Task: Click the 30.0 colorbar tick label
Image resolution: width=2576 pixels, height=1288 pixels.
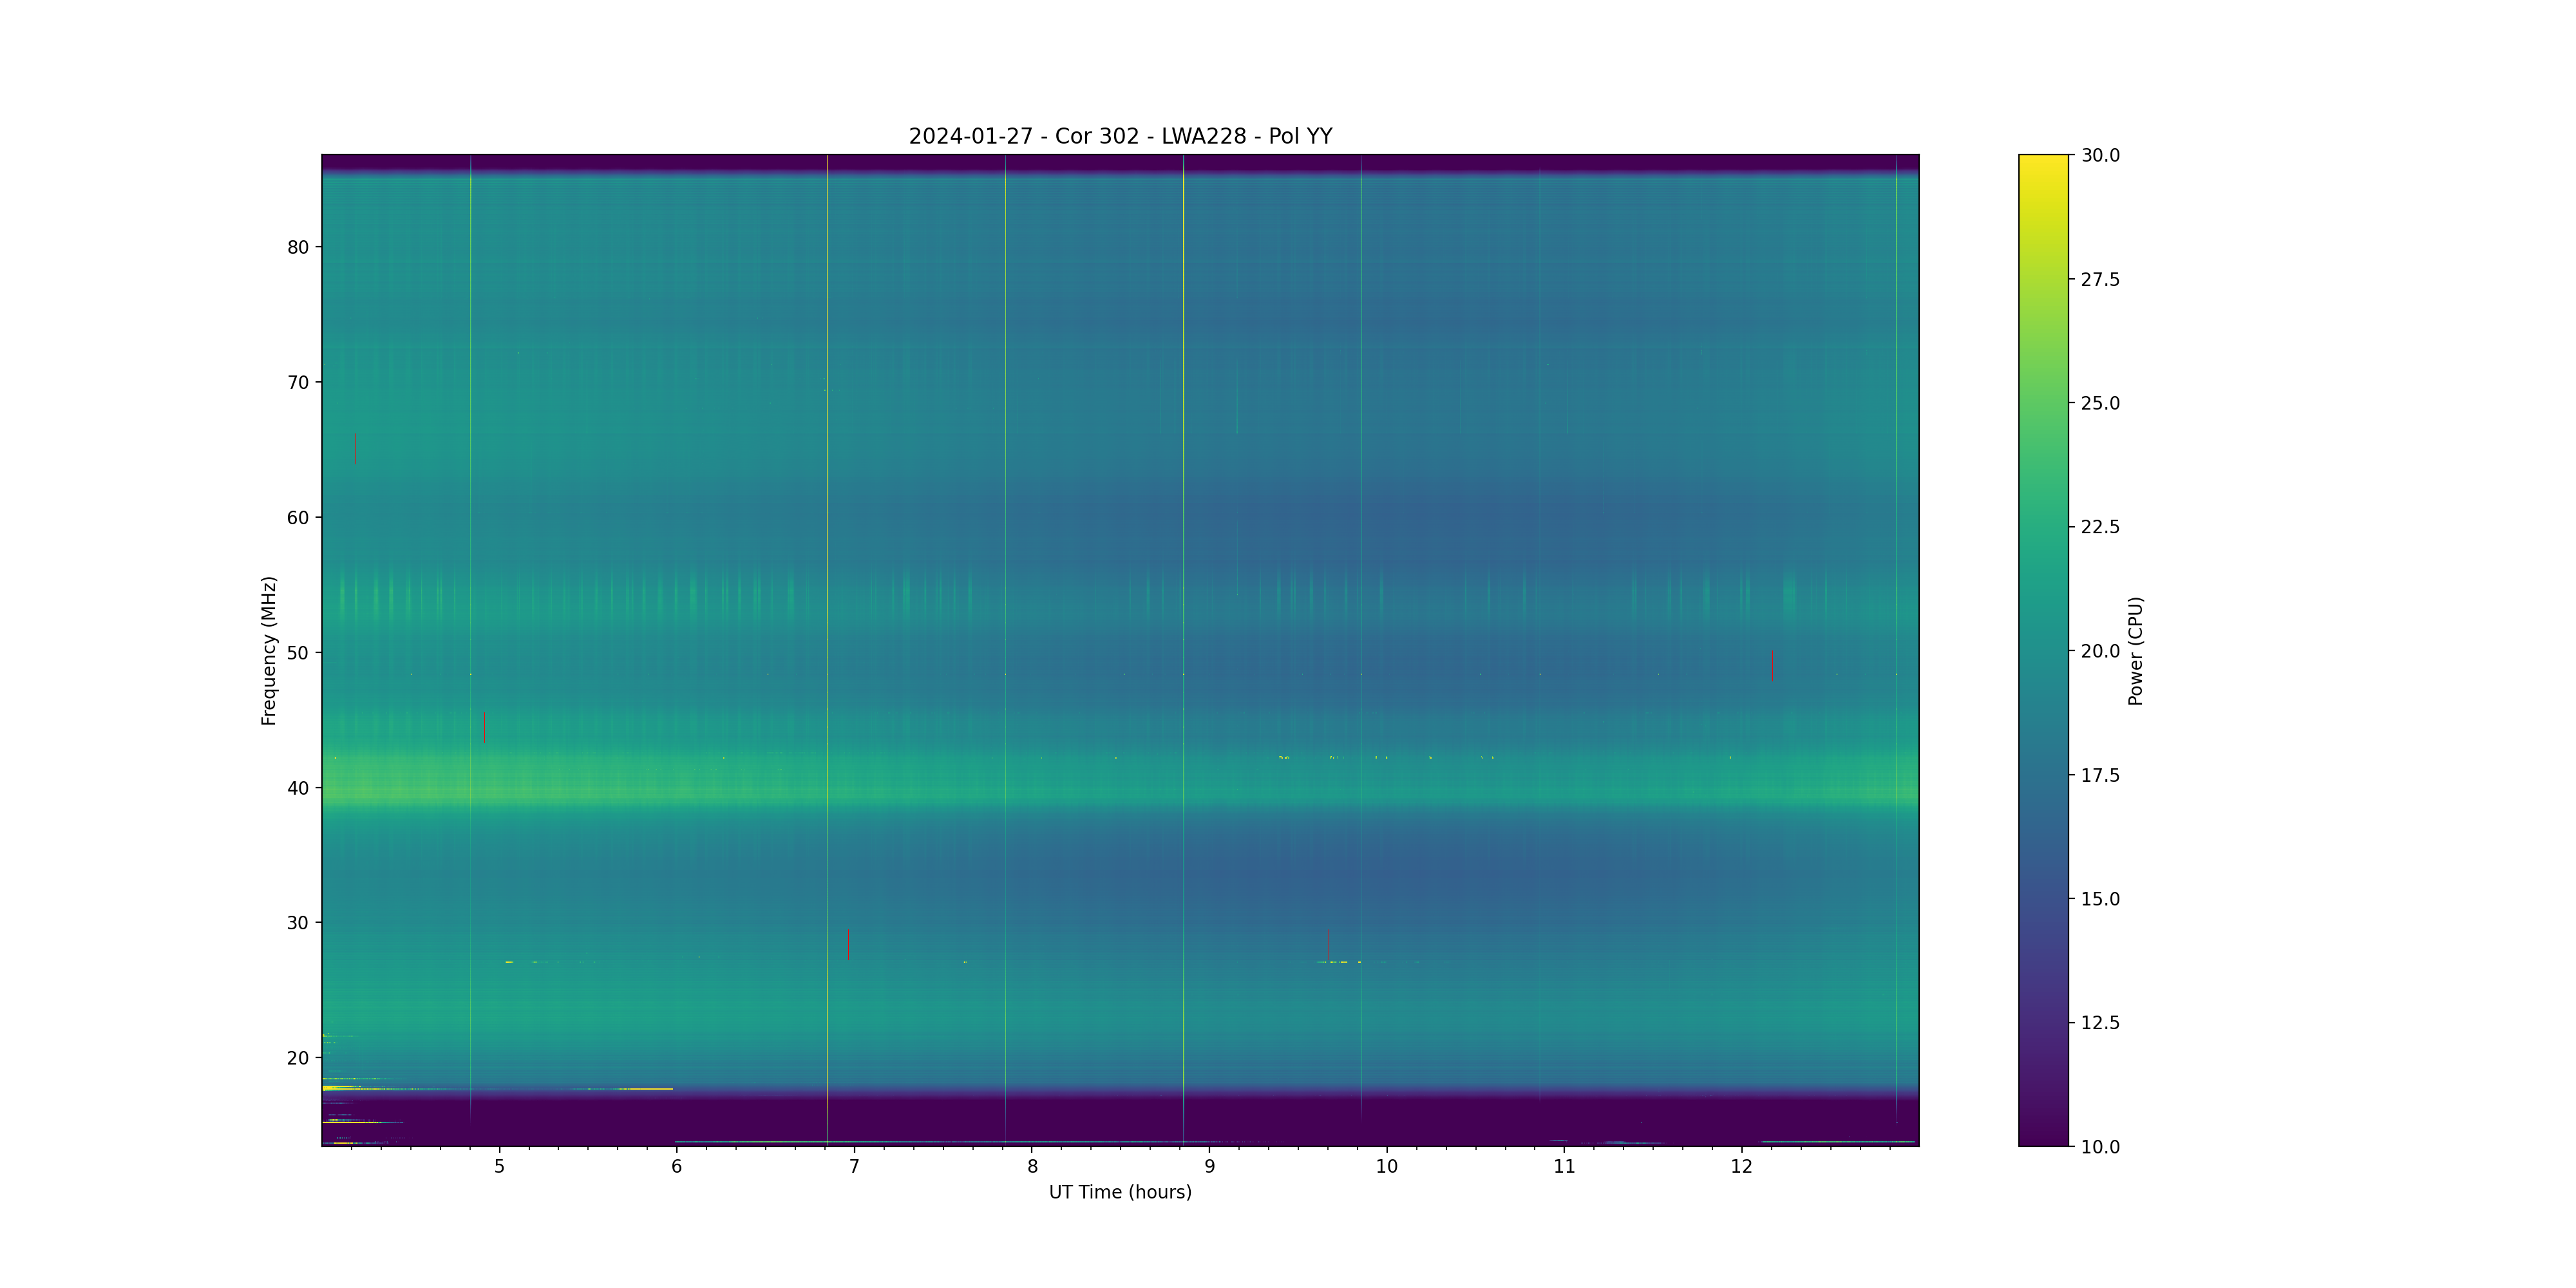Action: coord(2100,155)
